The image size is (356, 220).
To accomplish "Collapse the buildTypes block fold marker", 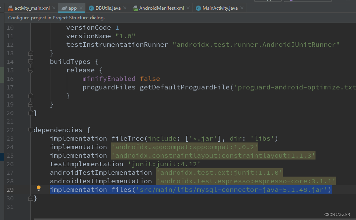I will tap(30, 62).
